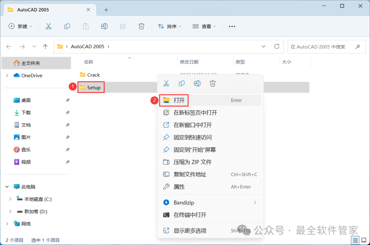
Task: Choose 固定到快速访问
Action: tap(210, 137)
